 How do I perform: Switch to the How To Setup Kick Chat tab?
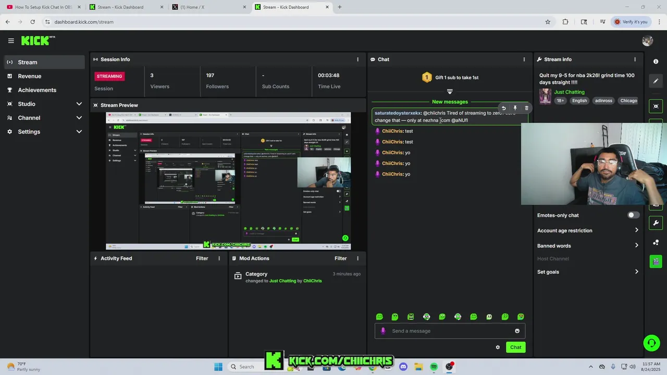tap(44, 7)
